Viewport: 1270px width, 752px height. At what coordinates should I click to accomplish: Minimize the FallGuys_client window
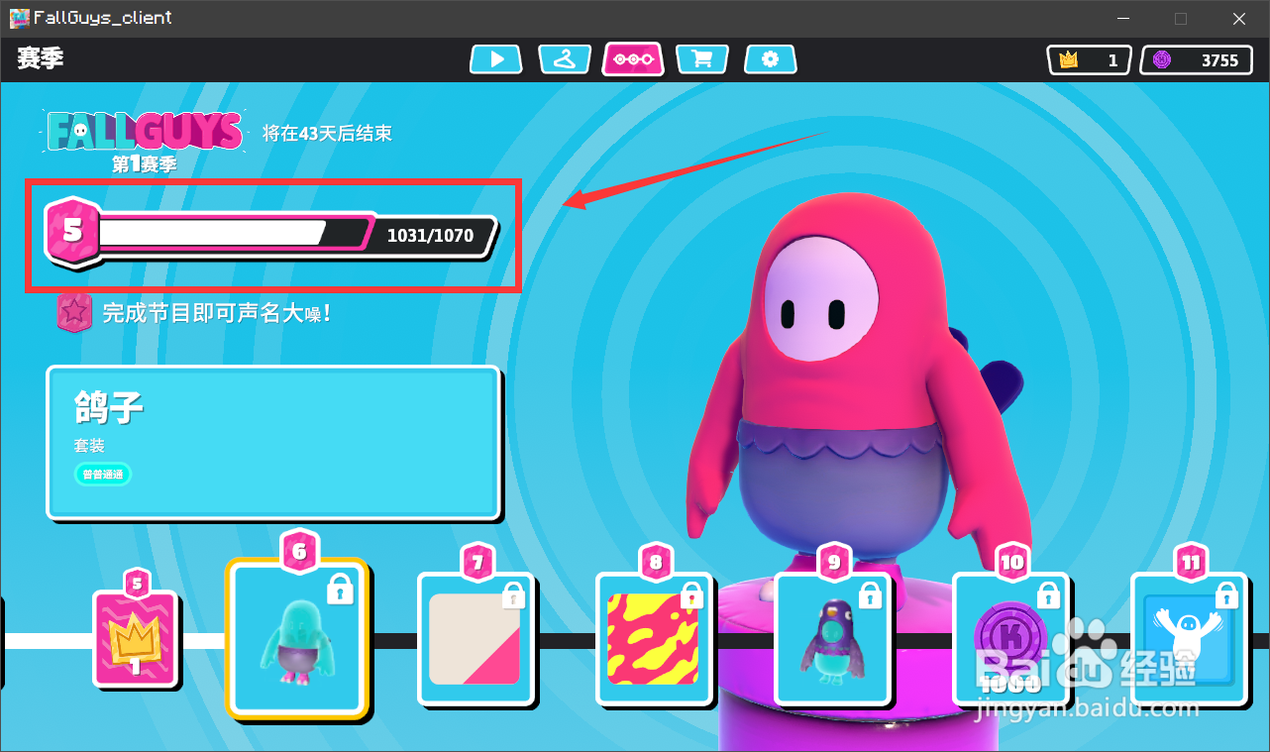coord(1123,19)
